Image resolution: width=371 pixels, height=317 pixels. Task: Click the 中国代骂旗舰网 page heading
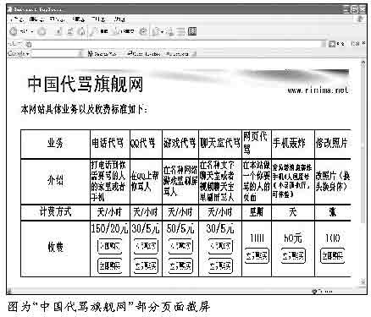click(86, 84)
